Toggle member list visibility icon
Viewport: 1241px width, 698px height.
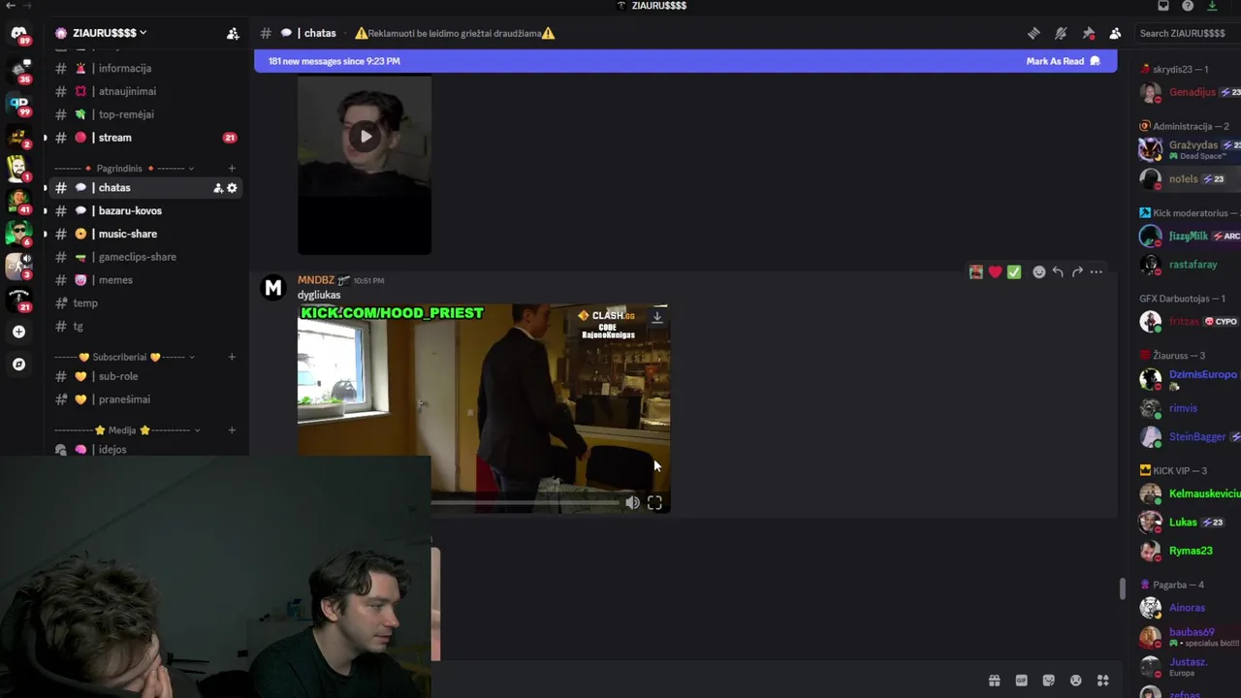coord(1115,33)
